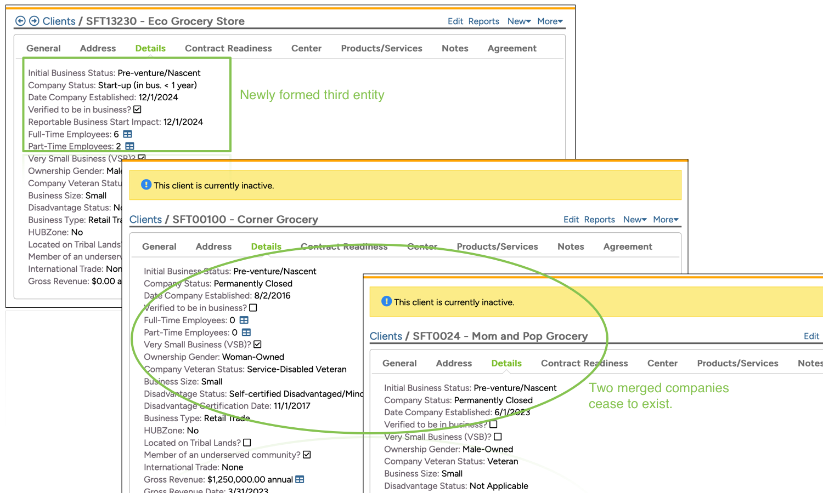Open the Products/Services tab for Mom and Pop Grocery
This screenshot has width=823, height=493.
coord(737,363)
